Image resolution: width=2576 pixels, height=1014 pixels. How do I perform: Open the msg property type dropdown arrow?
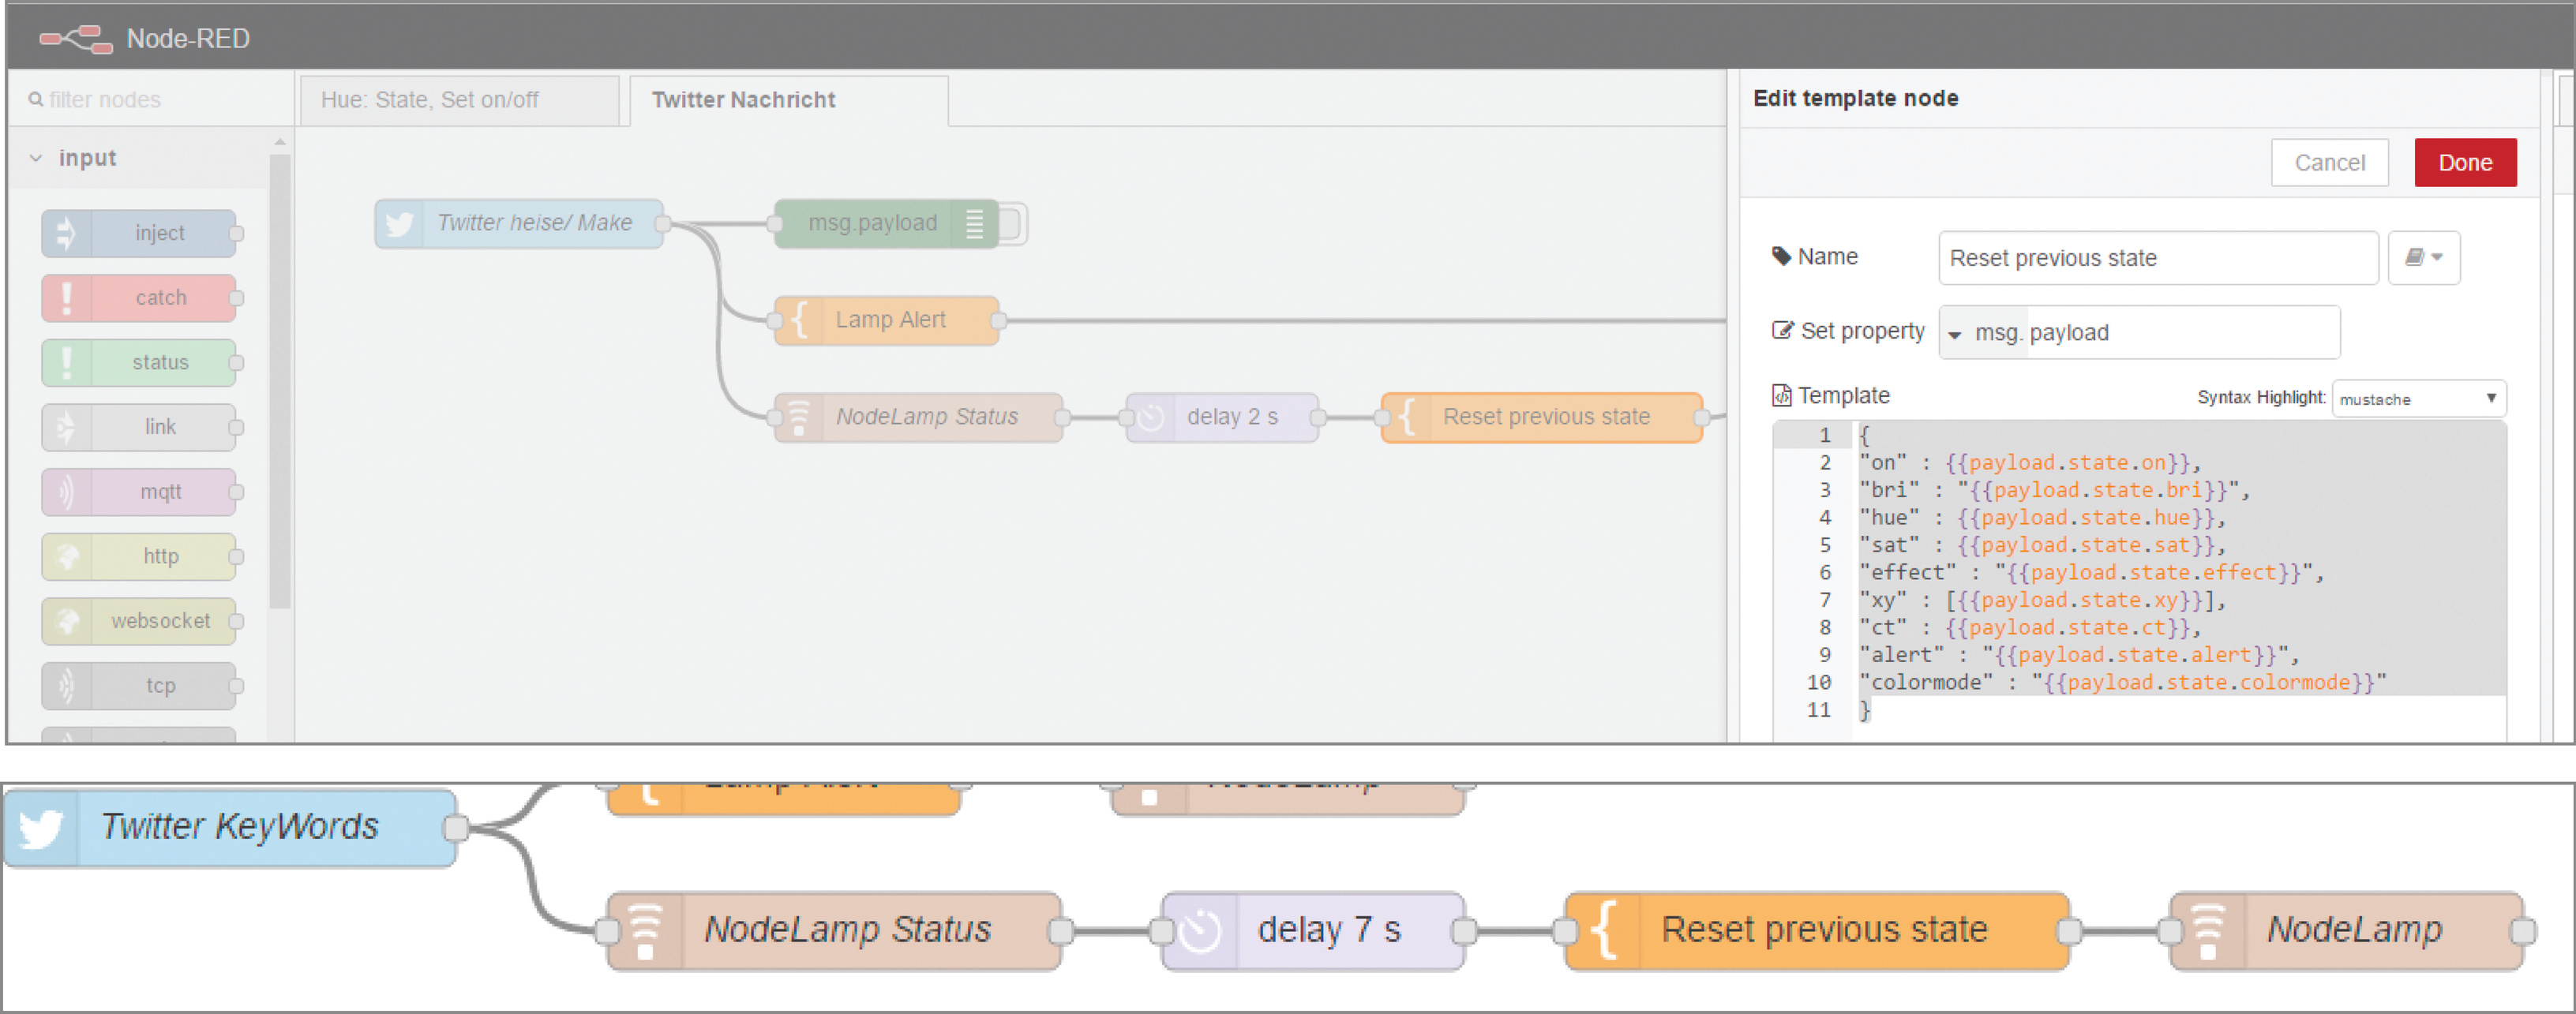1955,334
